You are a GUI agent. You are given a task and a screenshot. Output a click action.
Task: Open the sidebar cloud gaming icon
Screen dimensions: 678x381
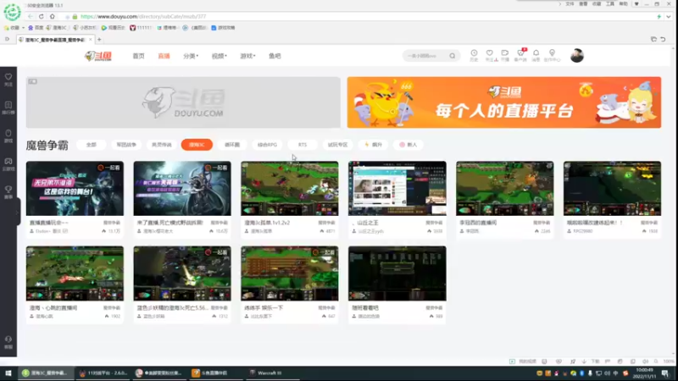pos(8,163)
